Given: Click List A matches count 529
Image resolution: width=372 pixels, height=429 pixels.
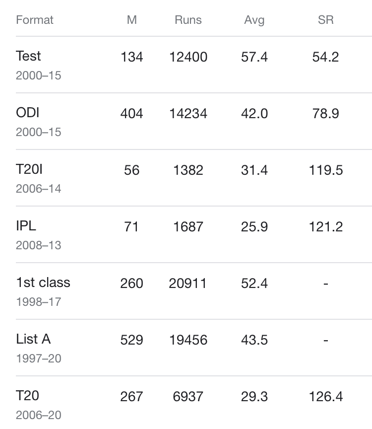Looking at the screenshot, I should coord(132,340).
